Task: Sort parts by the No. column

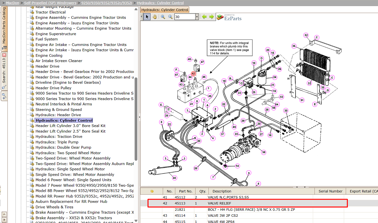Action: 170,191
